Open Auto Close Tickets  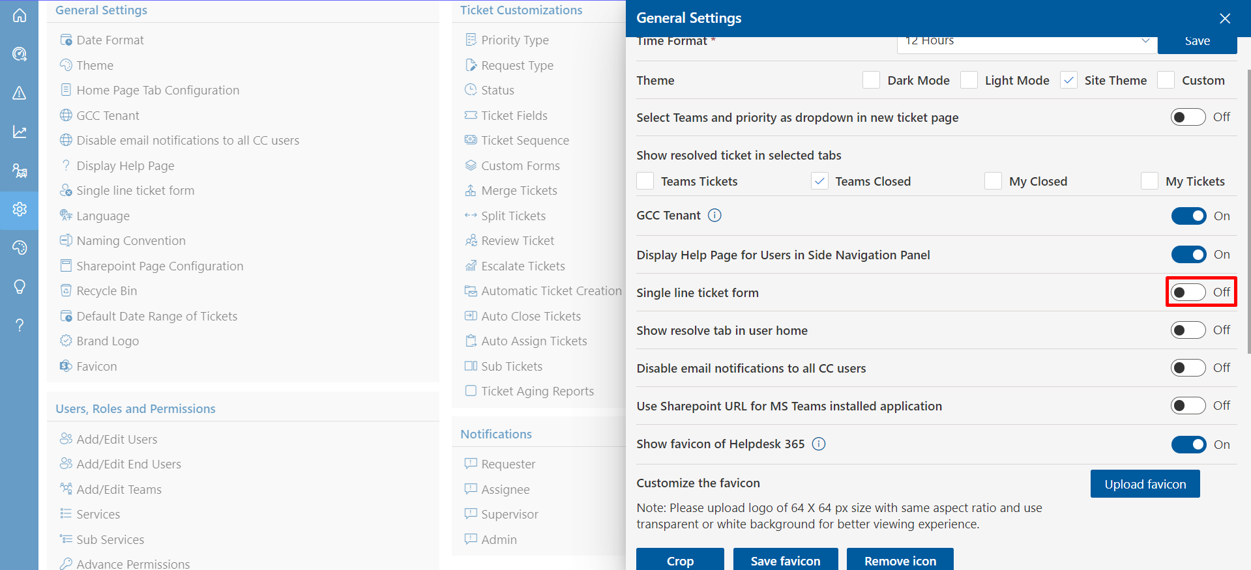pos(531,316)
